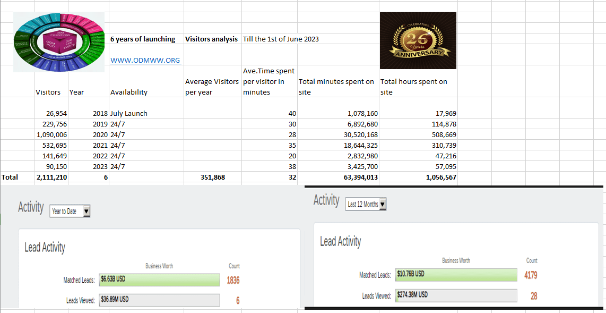Select the $274.38M USD Leads Viewed bar
Screen dimensions: 606x313
(455, 295)
